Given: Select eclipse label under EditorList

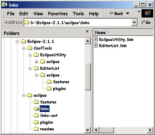Looking at the screenshot, I should pyautogui.click(x=53, y=75).
